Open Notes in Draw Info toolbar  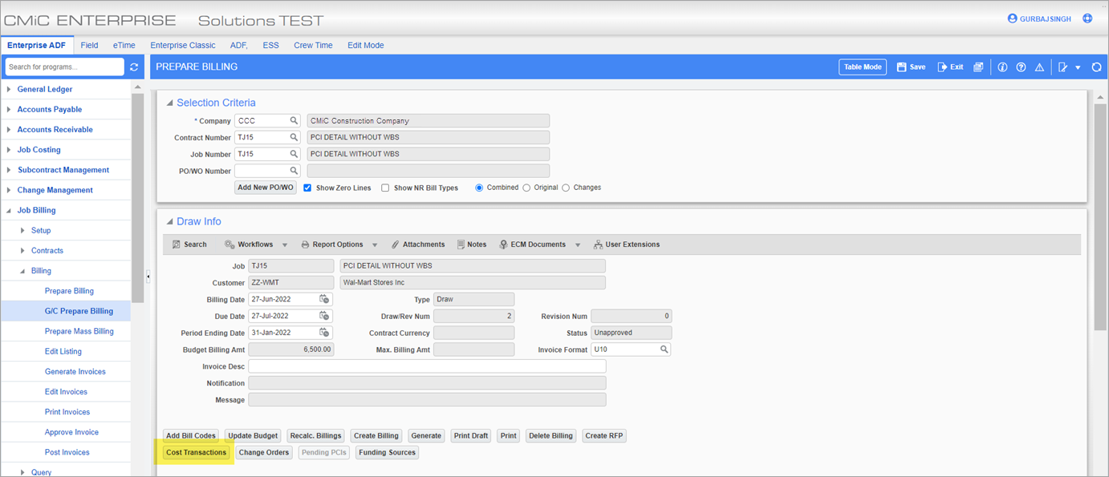pos(472,245)
